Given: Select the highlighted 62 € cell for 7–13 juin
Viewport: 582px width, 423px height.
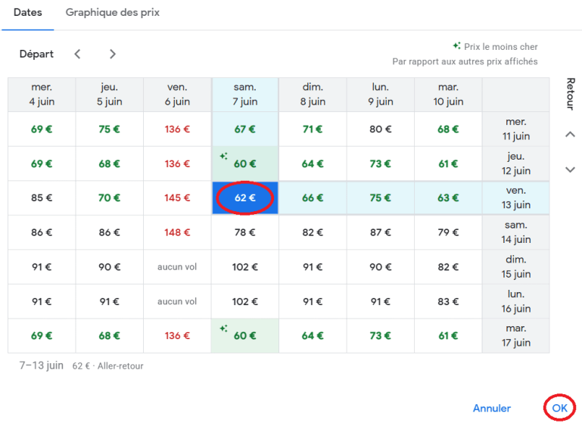Looking at the screenshot, I should pos(244,198).
